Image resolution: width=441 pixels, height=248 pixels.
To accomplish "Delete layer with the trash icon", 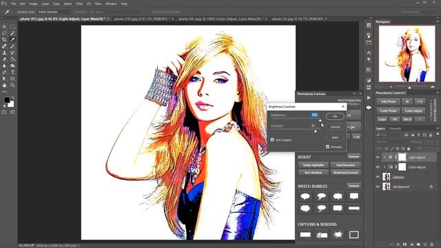I will (432, 245).
